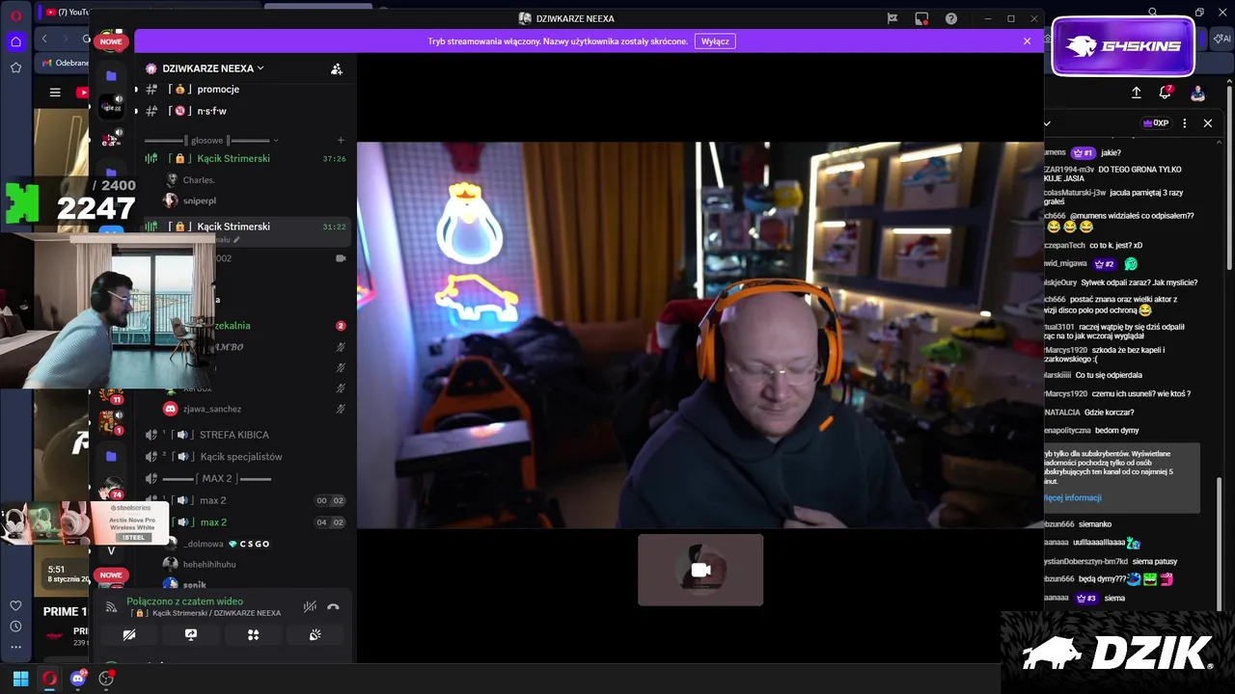This screenshot has width=1235, height=694.
Task: Click the Opera sidebar heart icon
Action: coord(15,605)
